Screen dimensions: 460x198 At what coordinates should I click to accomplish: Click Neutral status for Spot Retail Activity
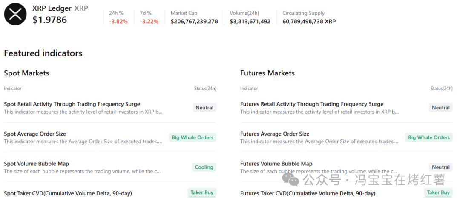pos(204,108)
